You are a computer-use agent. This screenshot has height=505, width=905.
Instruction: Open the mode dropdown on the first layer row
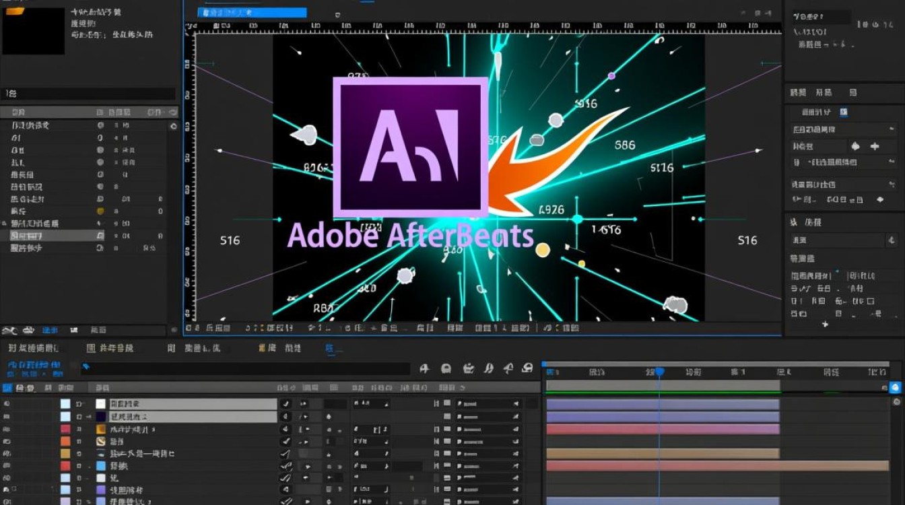pyautogui.click(x=372, y=404)
